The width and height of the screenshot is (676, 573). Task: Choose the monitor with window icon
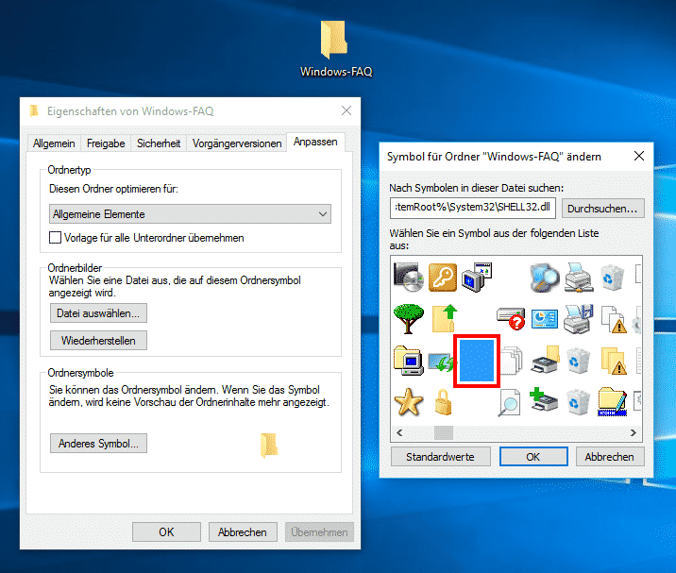(477, 277)
